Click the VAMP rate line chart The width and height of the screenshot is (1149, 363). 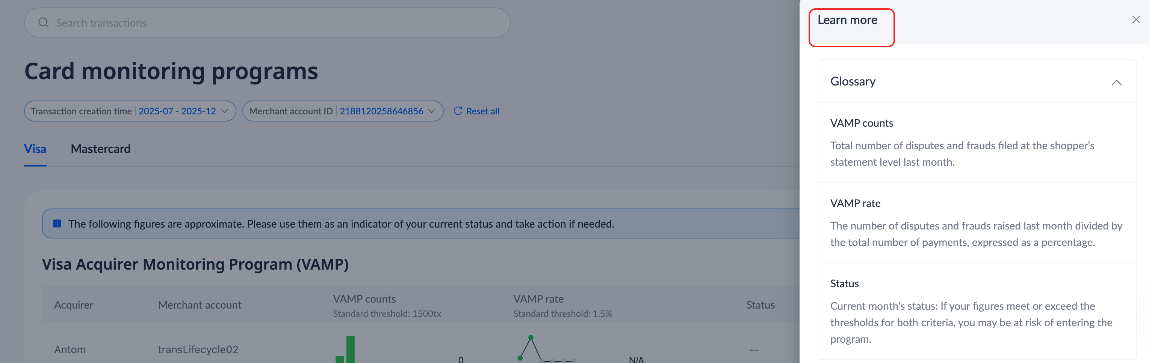click(546, 349)
